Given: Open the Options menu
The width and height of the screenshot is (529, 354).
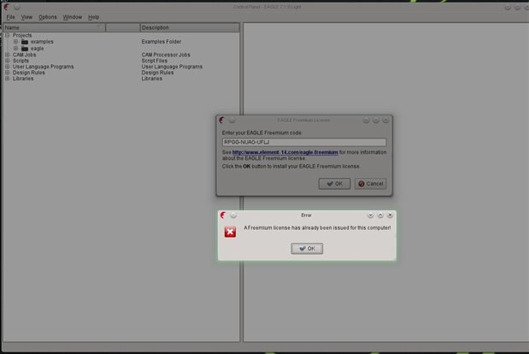Looking at the screenshot, I should 48,17.
